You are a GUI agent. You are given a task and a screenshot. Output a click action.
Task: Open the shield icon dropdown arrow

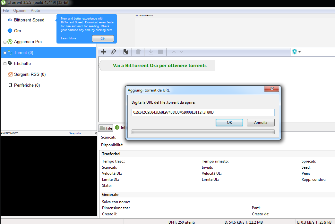click(299, 52)
